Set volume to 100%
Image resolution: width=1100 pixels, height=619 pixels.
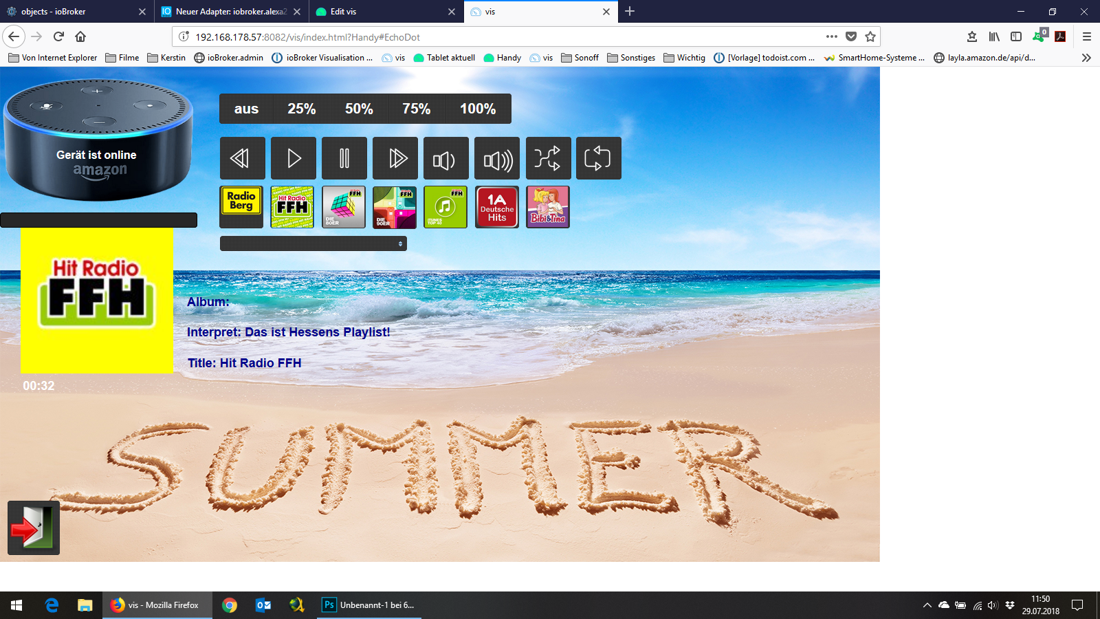coord(478,109)
